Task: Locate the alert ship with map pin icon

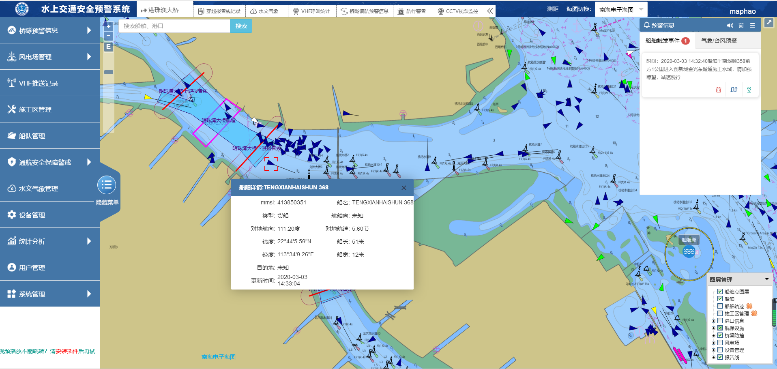Action: point(749,90)
